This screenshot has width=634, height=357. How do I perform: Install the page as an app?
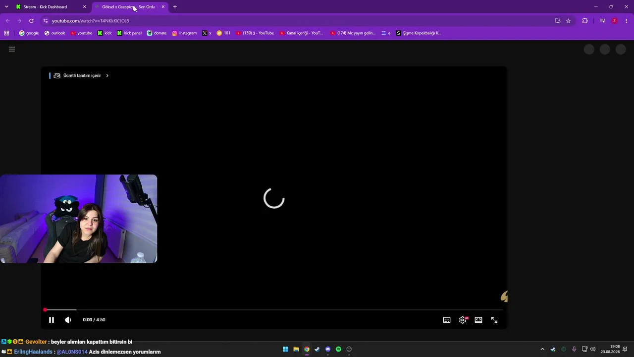[558, 21]
